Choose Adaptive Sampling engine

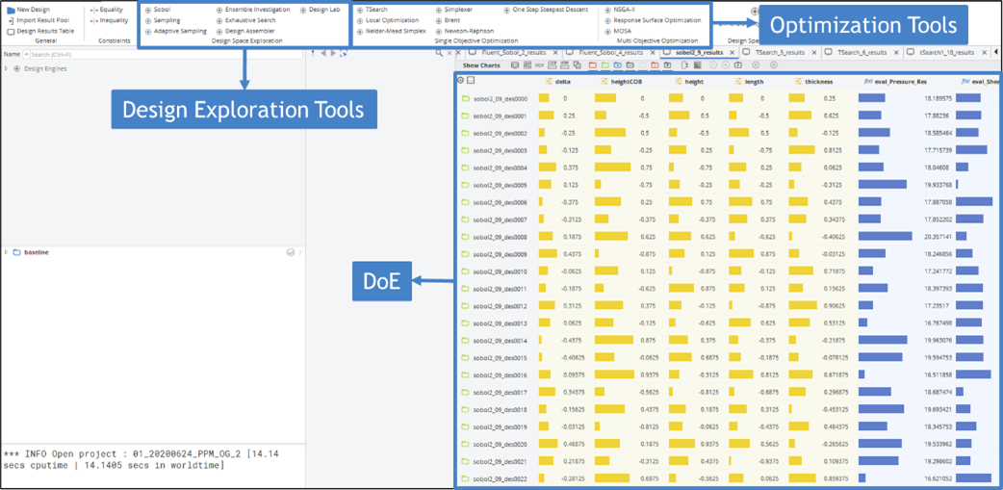pos(176,31)
